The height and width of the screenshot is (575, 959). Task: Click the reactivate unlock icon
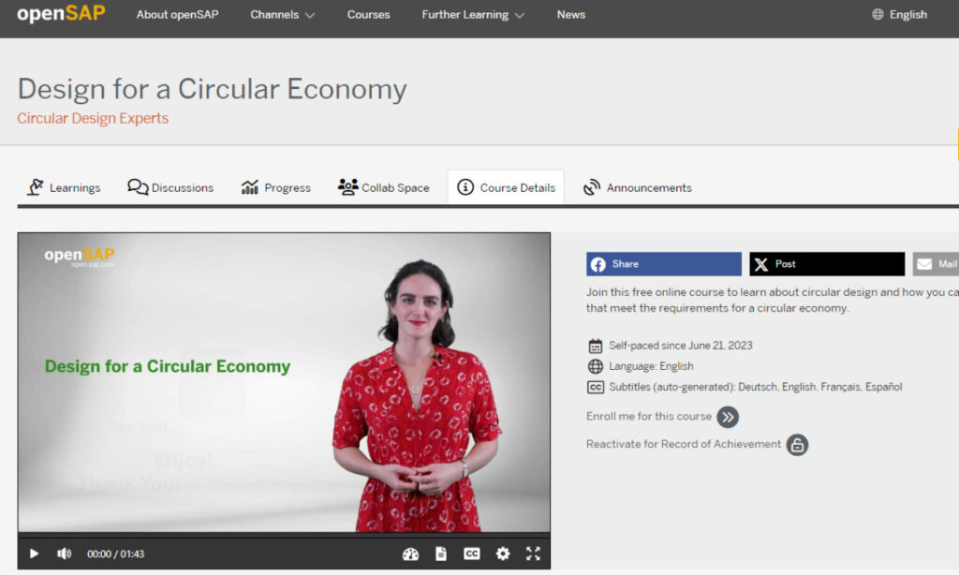[798, 445]
